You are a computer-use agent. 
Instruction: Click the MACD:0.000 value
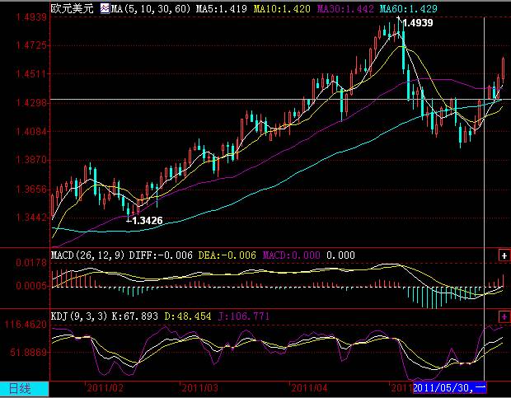(x=291, y=255)
